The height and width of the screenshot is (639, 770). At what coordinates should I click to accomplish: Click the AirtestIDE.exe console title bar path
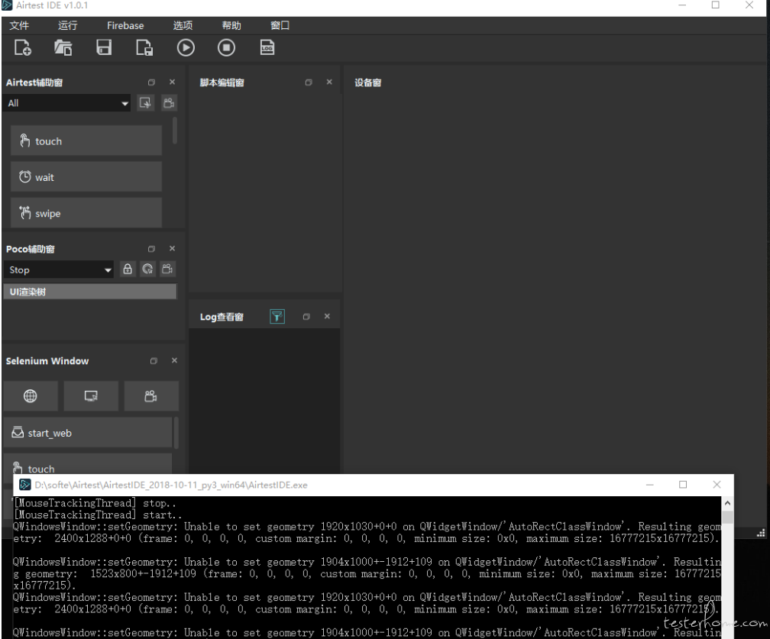click(x=171, y=485)
